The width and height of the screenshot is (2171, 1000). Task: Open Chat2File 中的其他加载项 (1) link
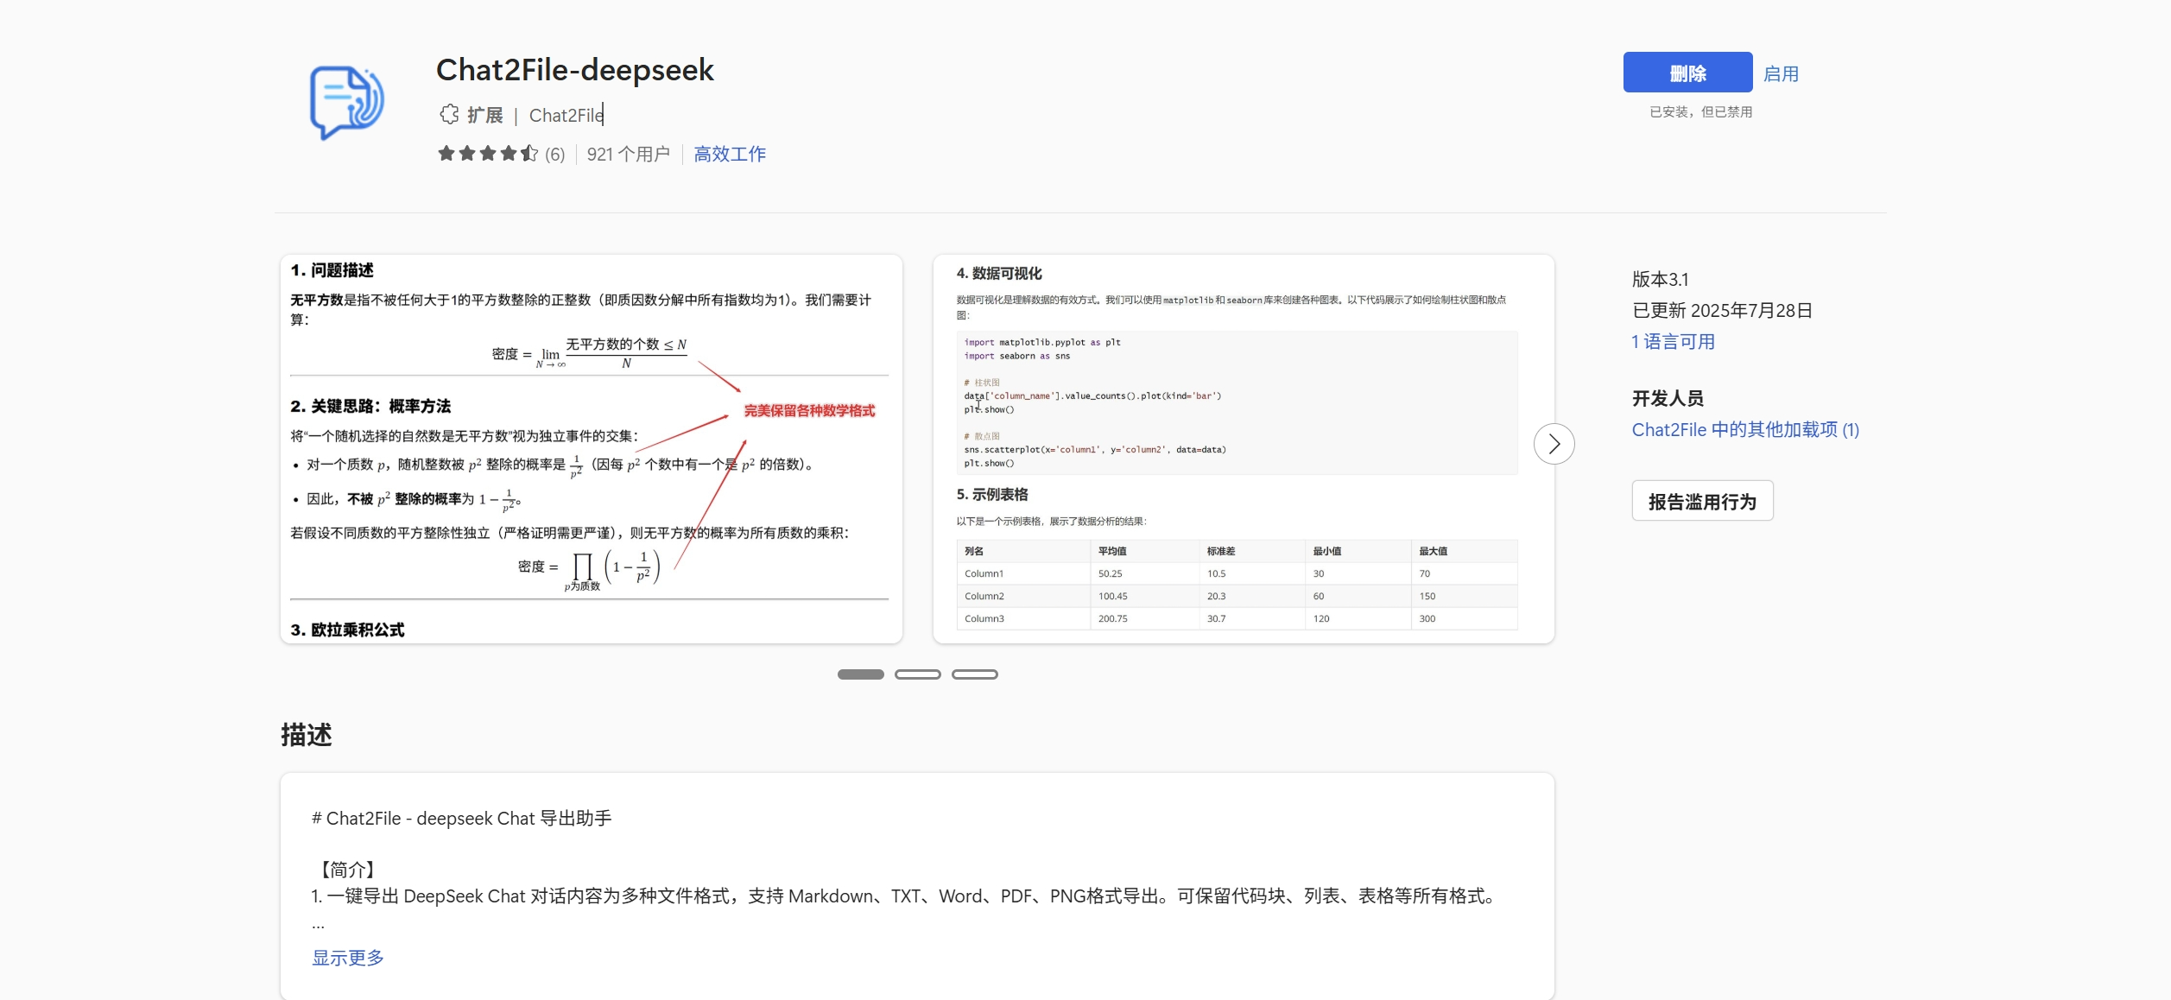1745,430
